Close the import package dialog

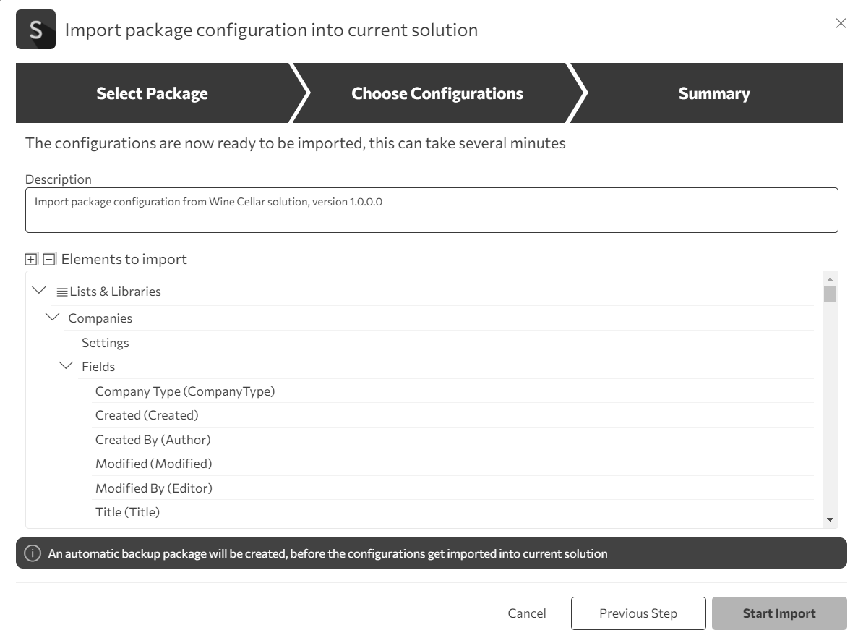(841, 23)
